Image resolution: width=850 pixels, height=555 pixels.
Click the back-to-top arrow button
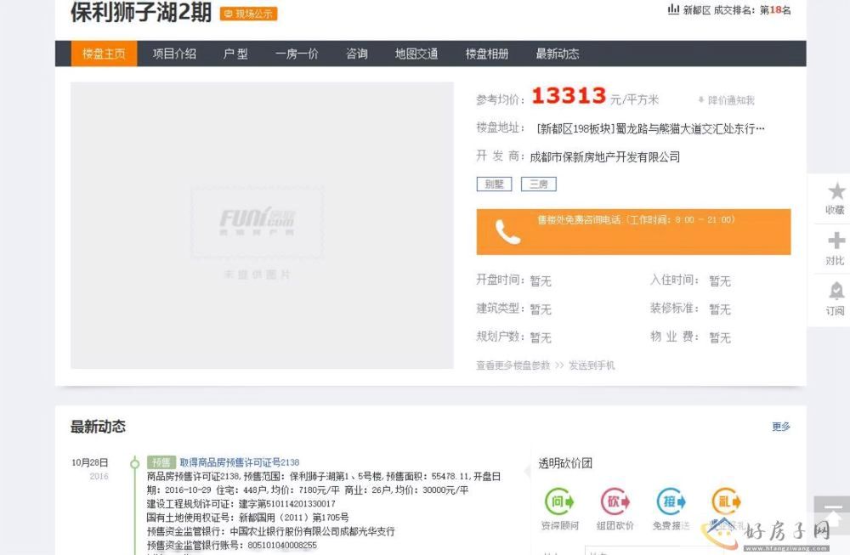[831, 514]
